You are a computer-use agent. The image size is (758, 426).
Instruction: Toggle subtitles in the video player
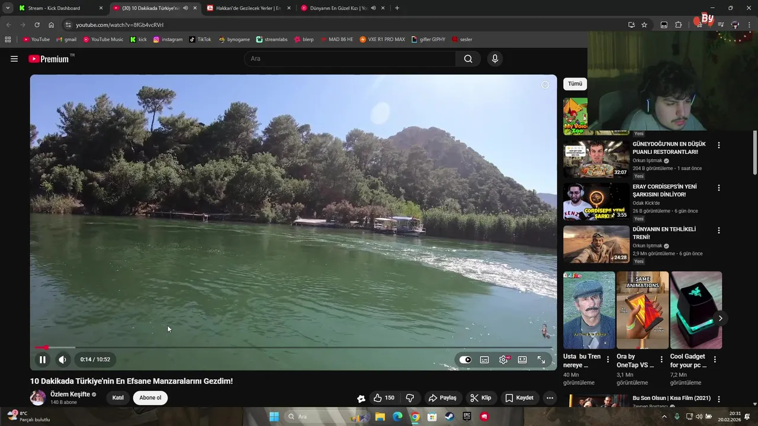pos(484,360)
